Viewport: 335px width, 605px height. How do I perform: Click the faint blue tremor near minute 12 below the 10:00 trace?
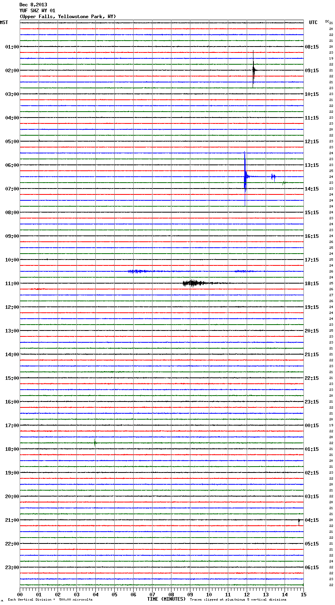pyautogui.click(x=244, y=271)
